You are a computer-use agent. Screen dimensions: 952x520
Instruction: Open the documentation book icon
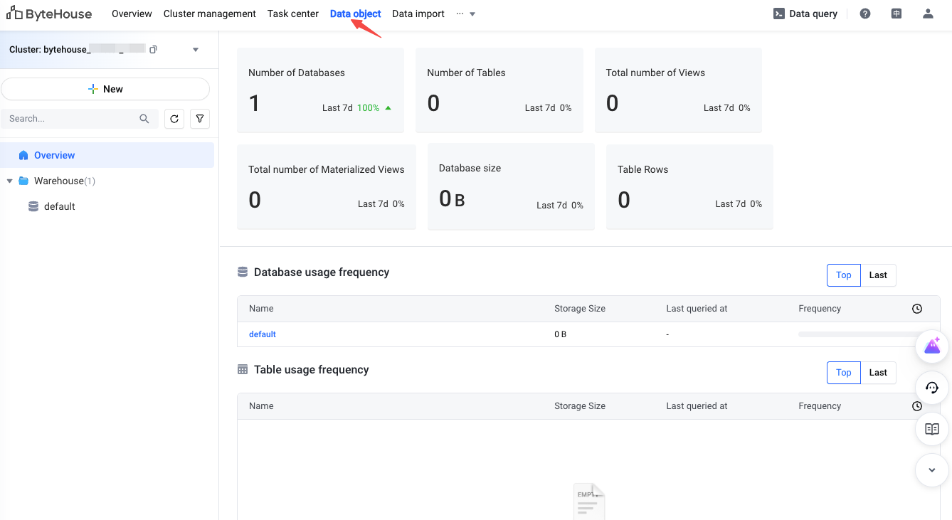tap(932, 429)
